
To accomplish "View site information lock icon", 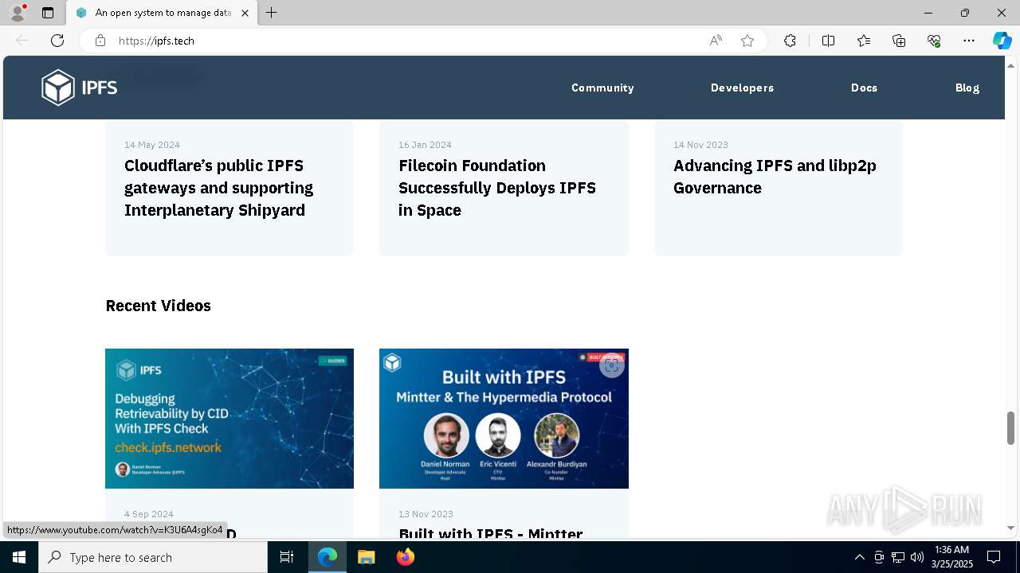I will (100, 41).
